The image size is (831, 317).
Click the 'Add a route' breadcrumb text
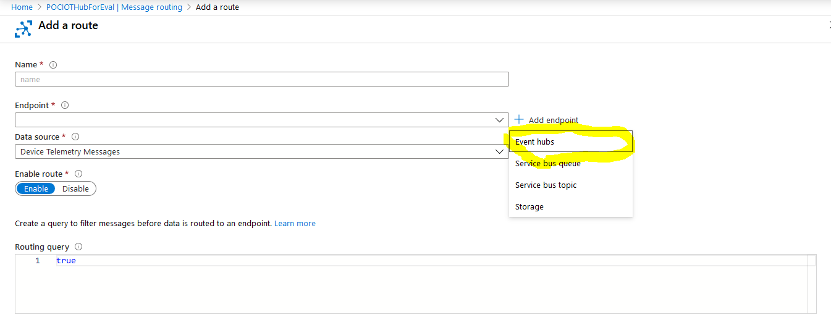click(217, 7)
